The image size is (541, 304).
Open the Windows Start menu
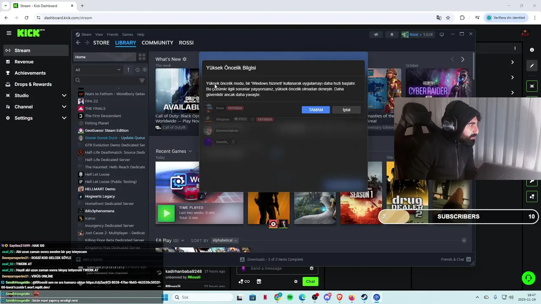click(165, 298)
